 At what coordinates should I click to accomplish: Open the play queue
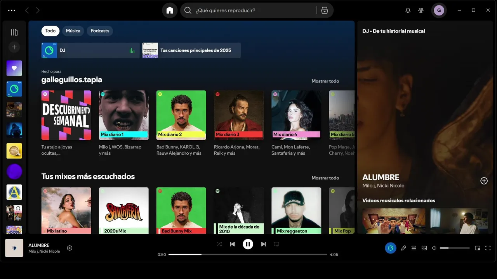pyautogui.click(x=414, y=248)
